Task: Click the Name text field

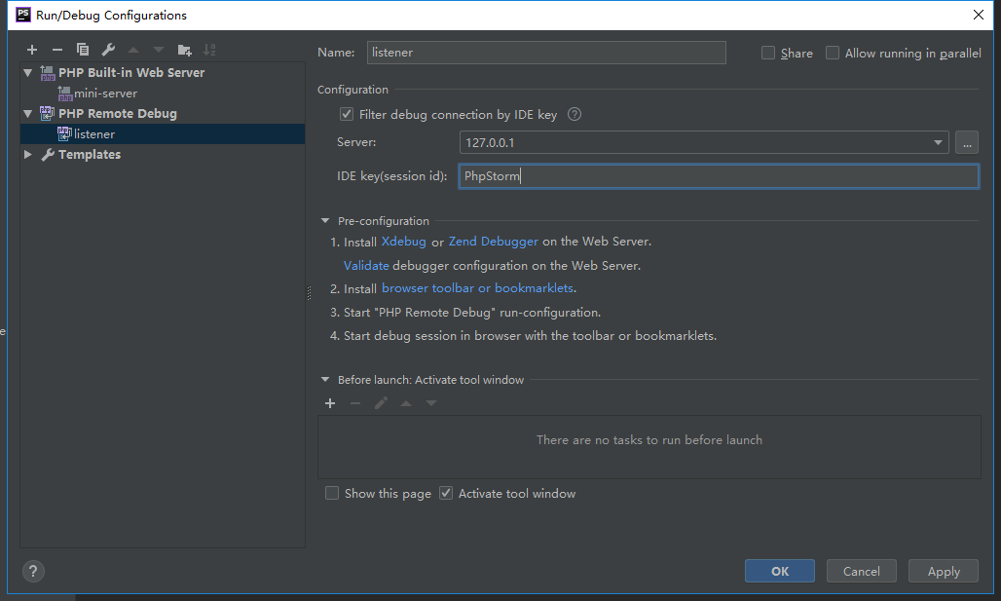Action: (x=545, y=53)
